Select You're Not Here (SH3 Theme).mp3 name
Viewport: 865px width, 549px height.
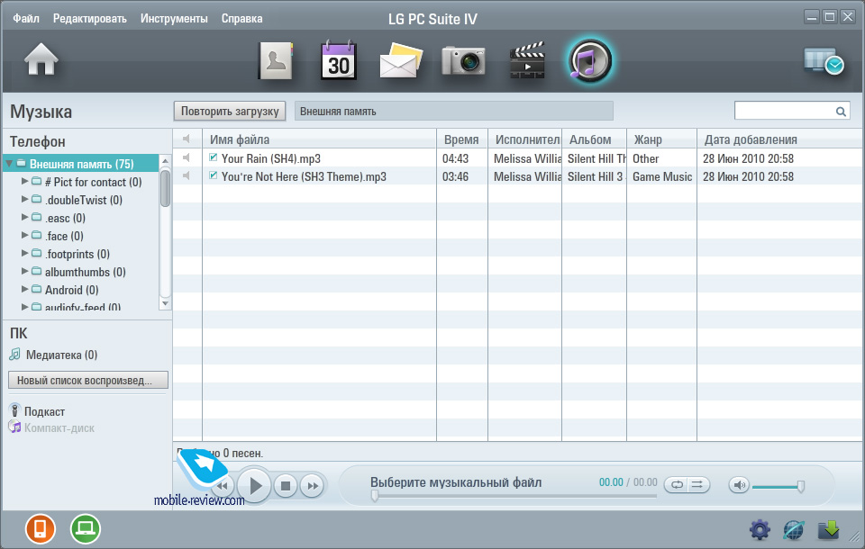304,177
